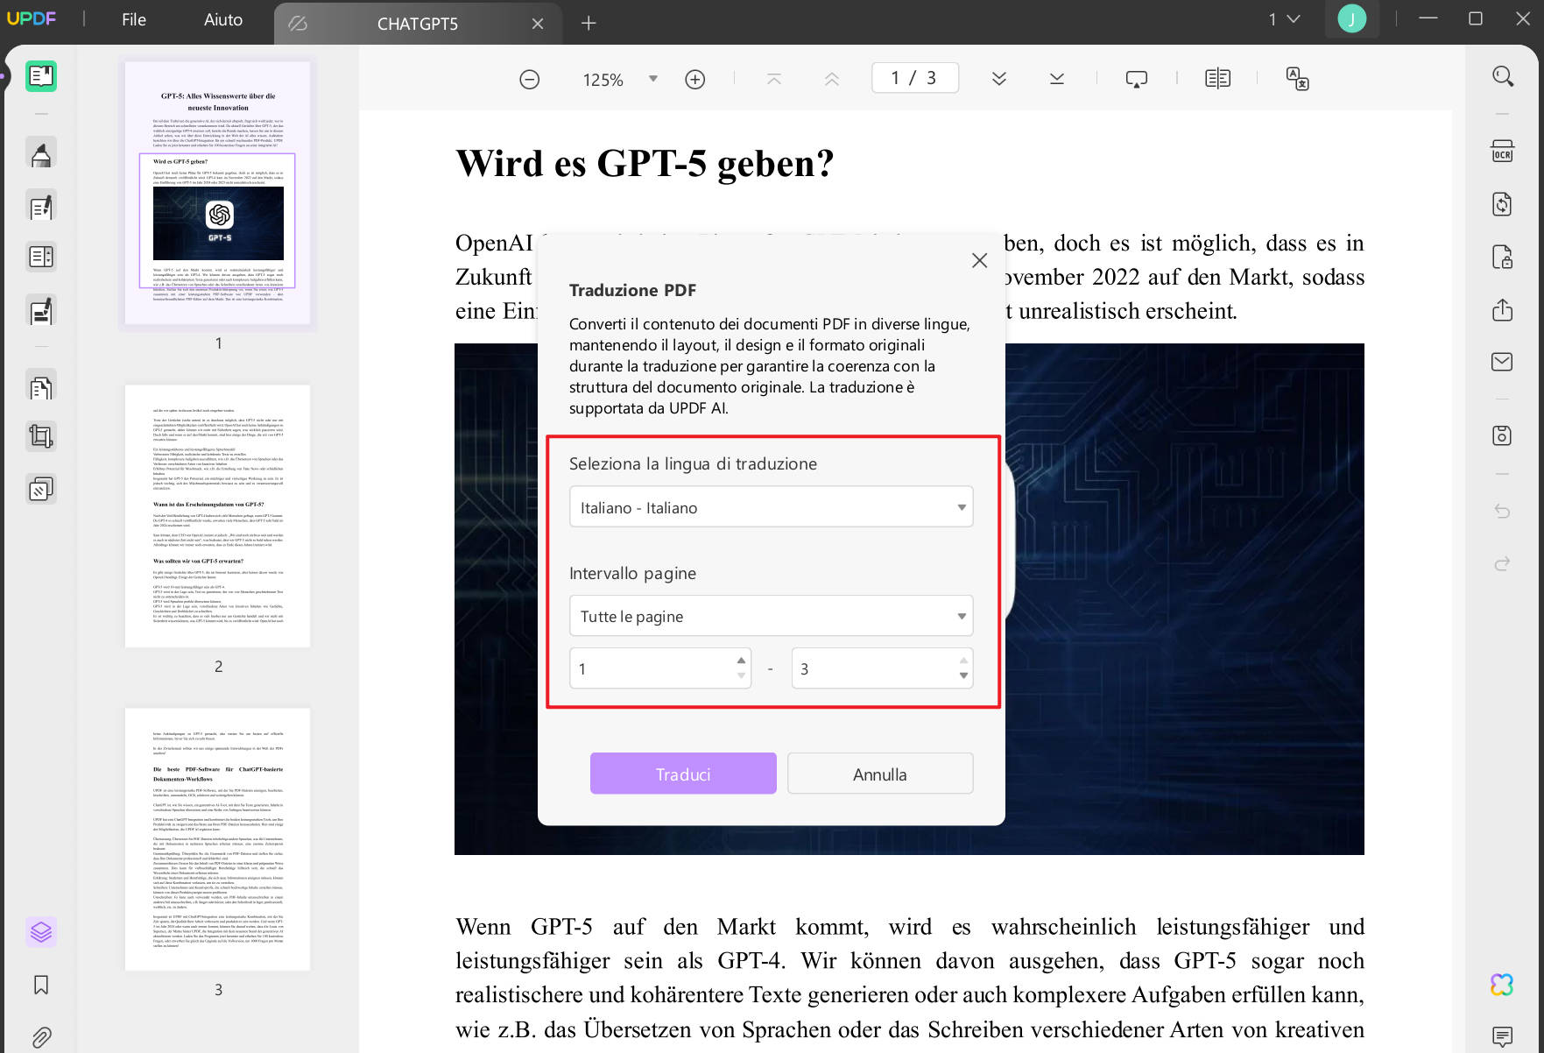Close the Traduzione PDF dialog
Screen dimensions: 1544x1053
[x=979, y=260]
